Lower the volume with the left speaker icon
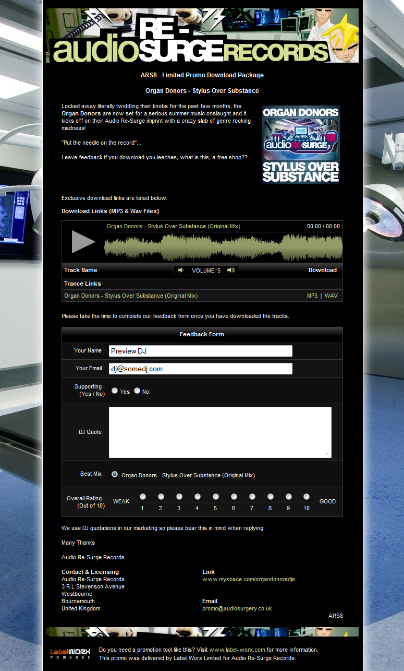Viewport: 404px width, 671px height. coord(181,270)
